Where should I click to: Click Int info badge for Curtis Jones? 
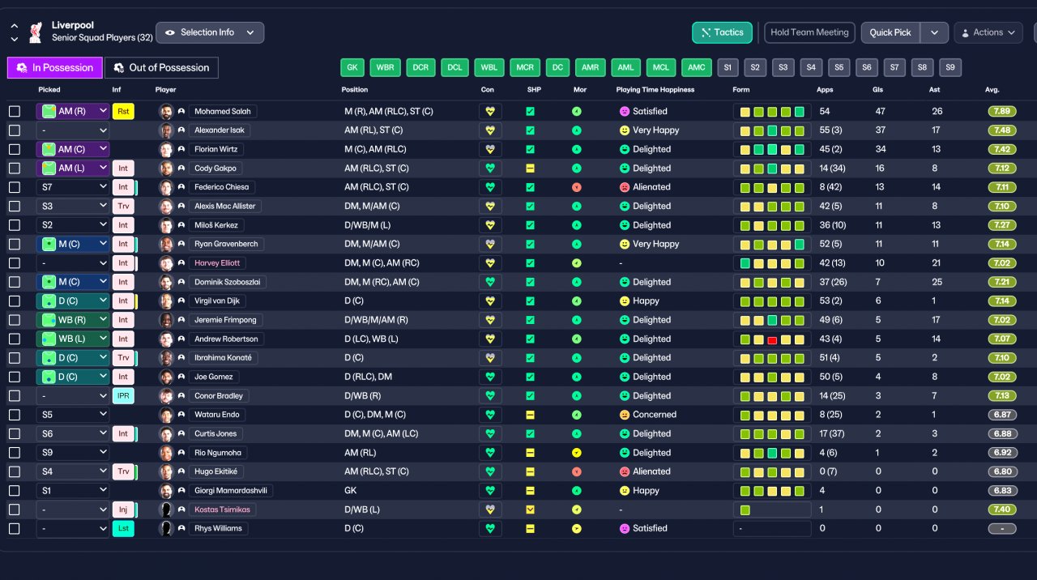(x=123, y=434)
